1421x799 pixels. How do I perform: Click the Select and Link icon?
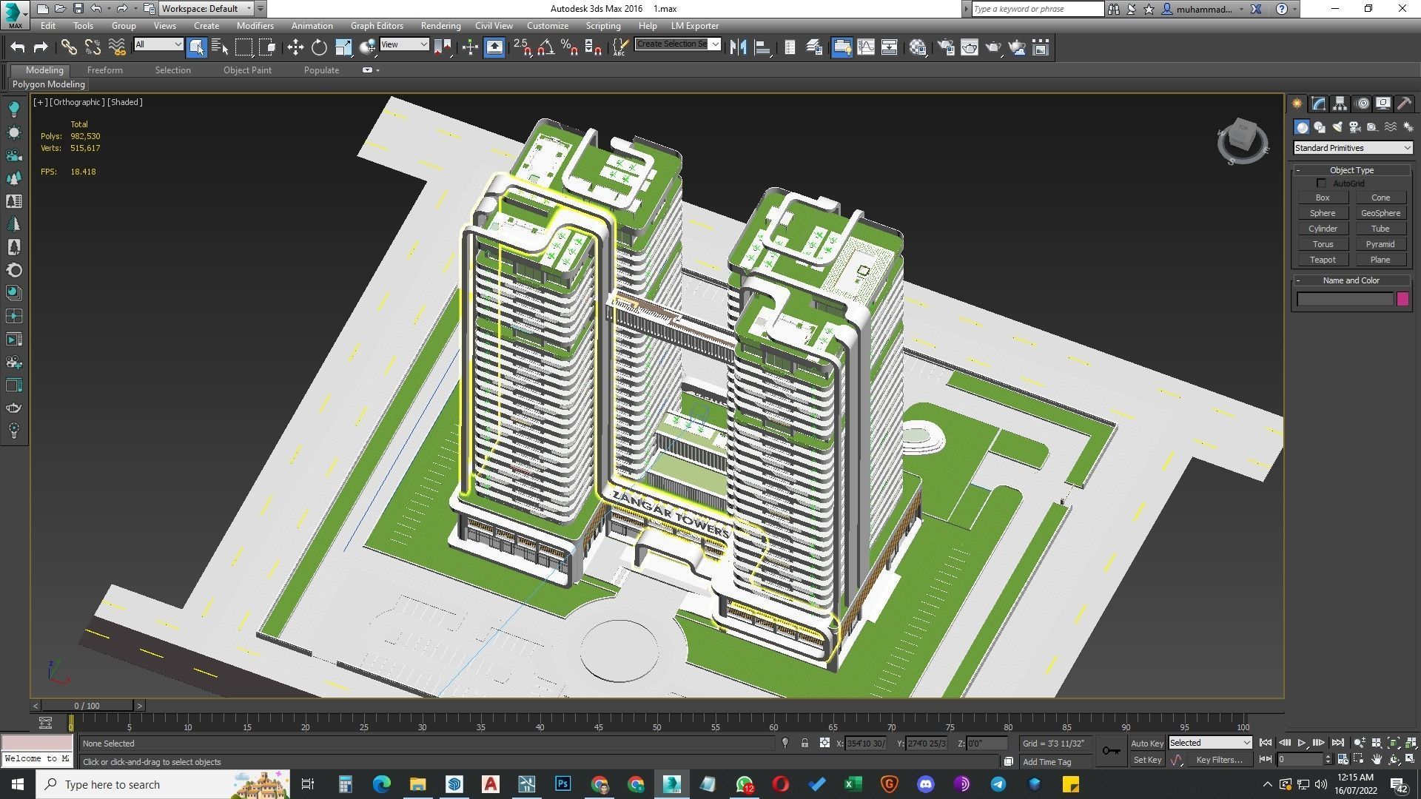point(69,48)
